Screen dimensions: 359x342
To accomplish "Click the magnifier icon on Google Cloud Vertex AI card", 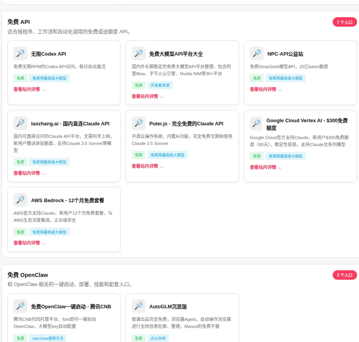I will point(256,124).
